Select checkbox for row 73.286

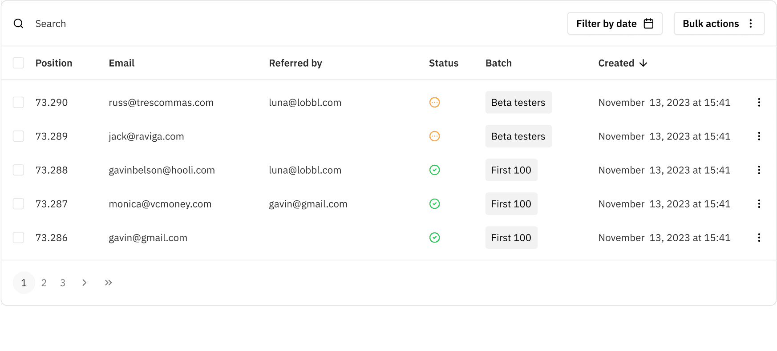[18, 238]
